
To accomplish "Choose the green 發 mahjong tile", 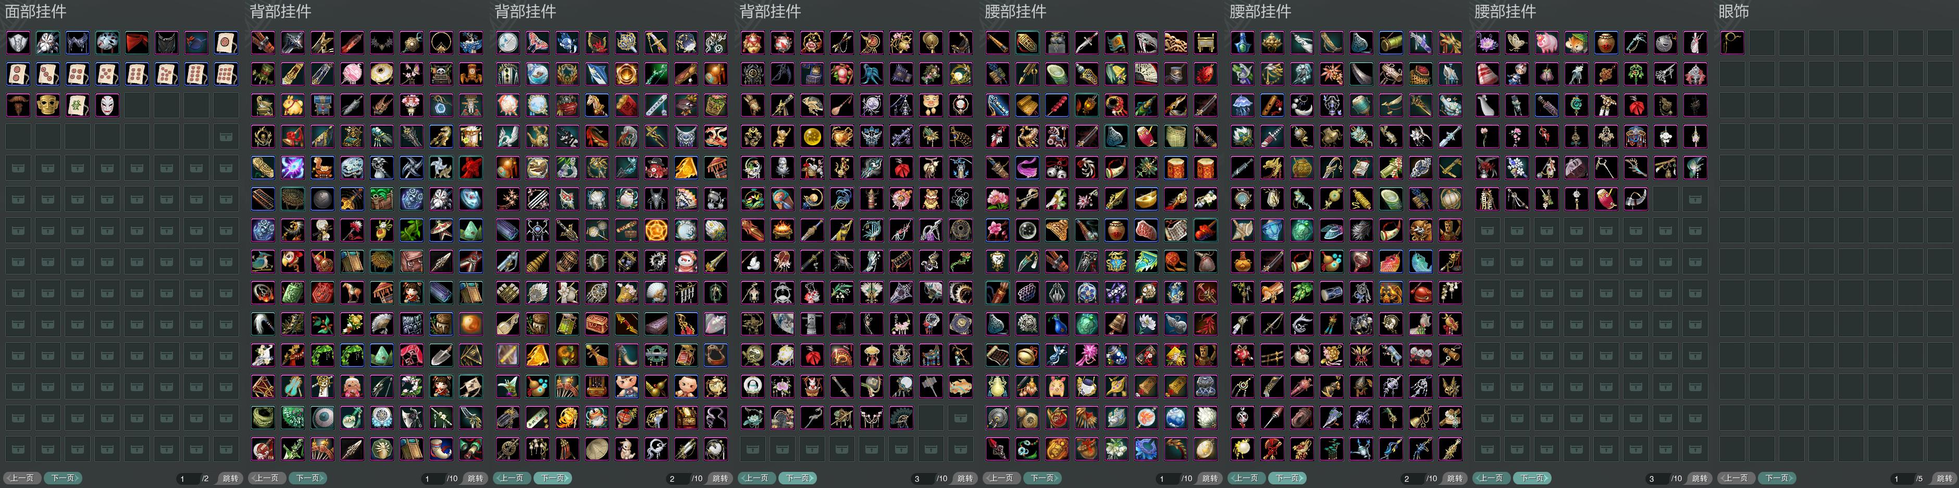I will [78, 105].
